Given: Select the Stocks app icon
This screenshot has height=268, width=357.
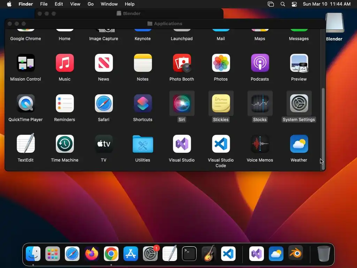Looking at the screenshot, I should click(x=260, y=103).
